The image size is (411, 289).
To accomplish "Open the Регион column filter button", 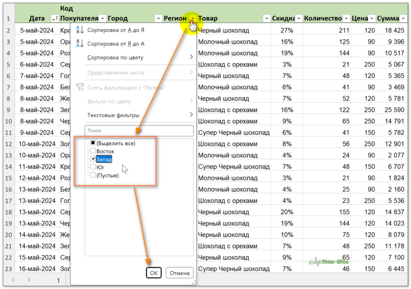I will pos(193,19).
